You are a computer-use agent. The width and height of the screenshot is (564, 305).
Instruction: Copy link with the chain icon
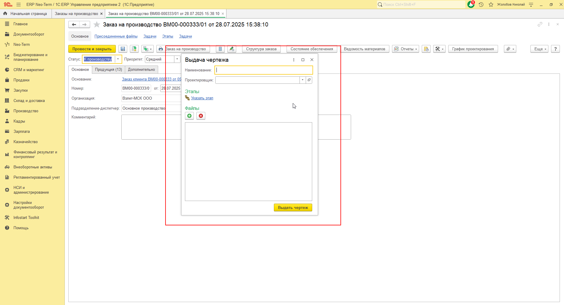[540, 24]
